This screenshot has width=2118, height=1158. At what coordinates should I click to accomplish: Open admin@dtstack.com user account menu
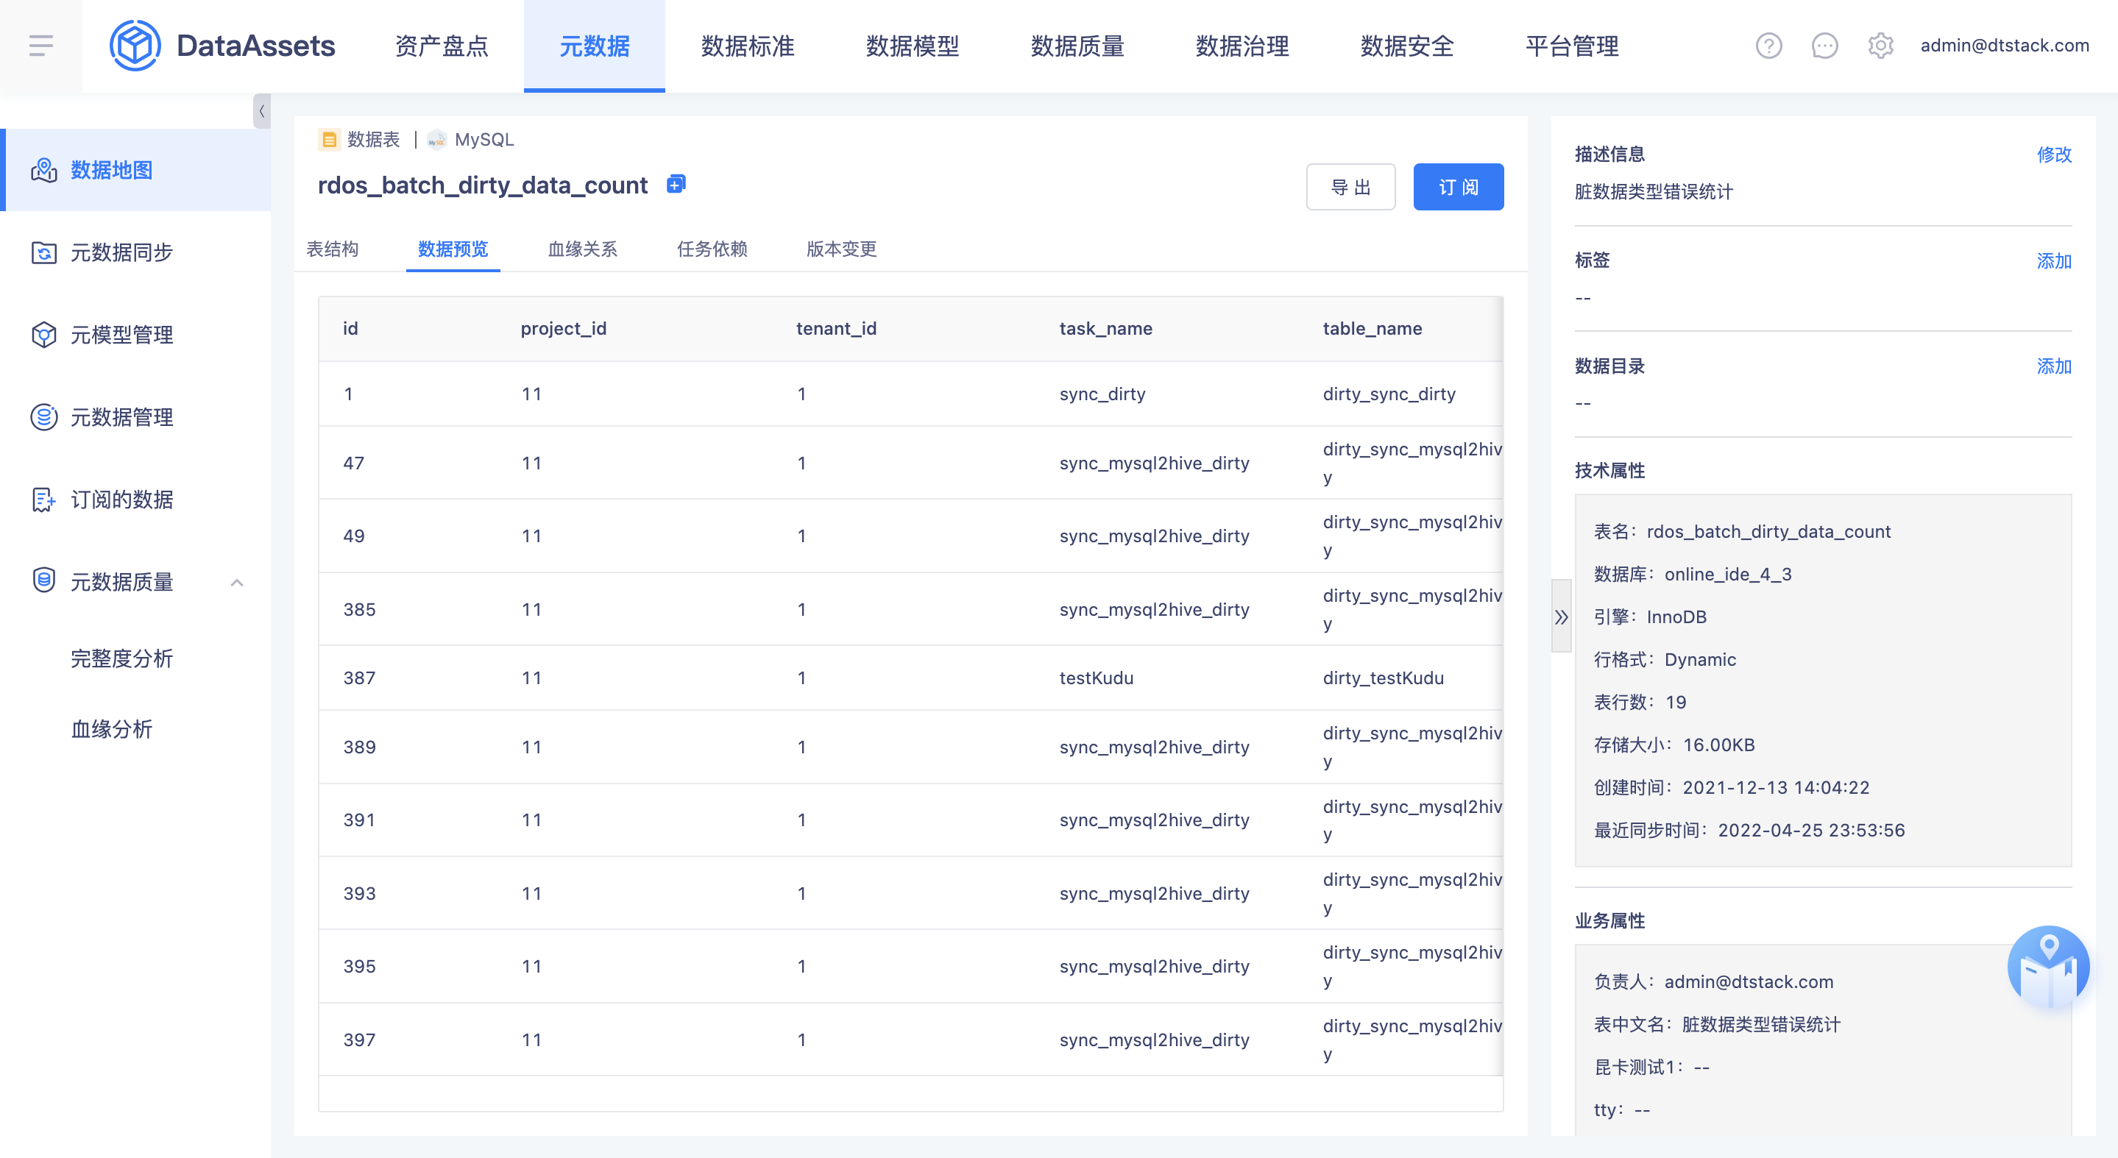[2004, 45]
